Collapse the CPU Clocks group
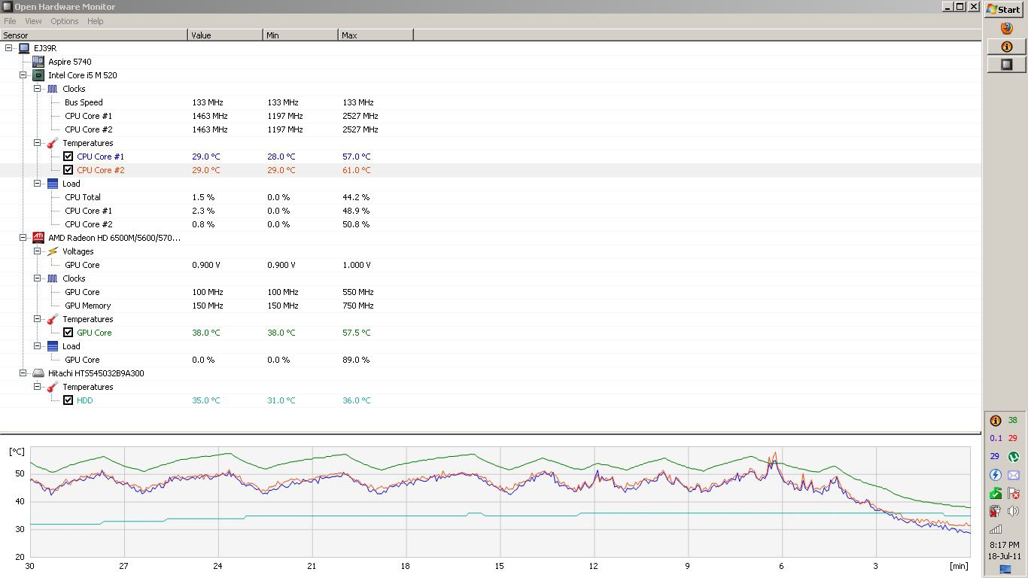Viewport: 1028px width, 578px height. [x=38, y=89]
